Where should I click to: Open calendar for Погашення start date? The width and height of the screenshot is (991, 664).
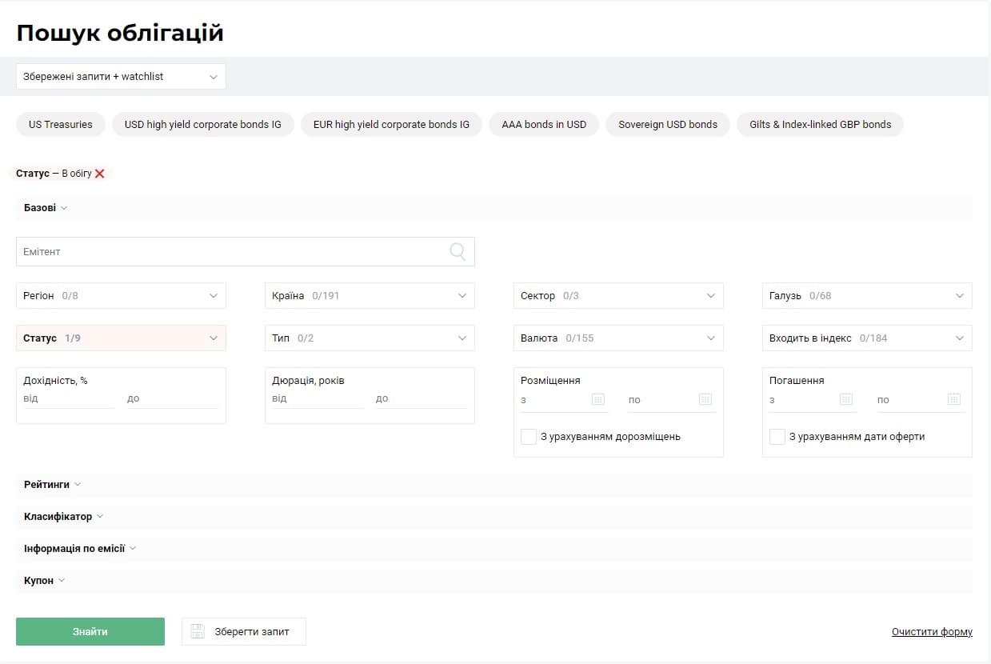(846, 399)
